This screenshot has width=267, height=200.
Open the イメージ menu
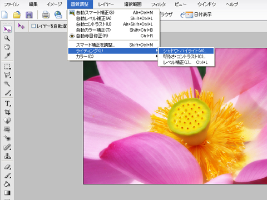54,4
